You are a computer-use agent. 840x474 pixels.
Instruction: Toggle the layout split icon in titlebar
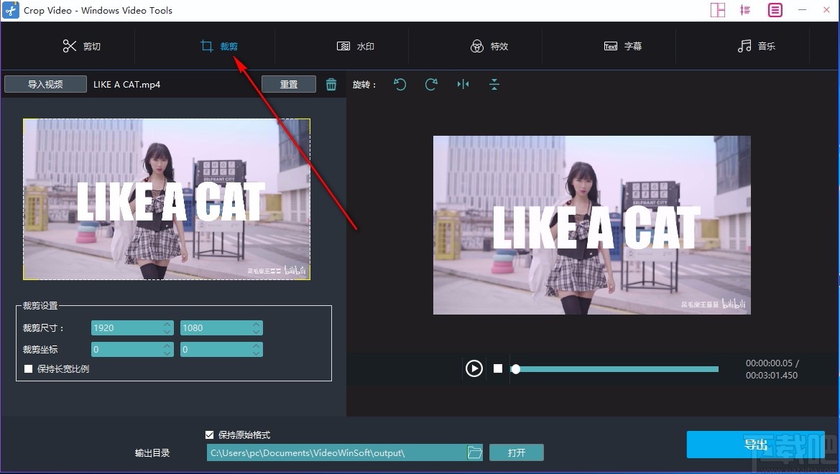(x=717, y=9)
